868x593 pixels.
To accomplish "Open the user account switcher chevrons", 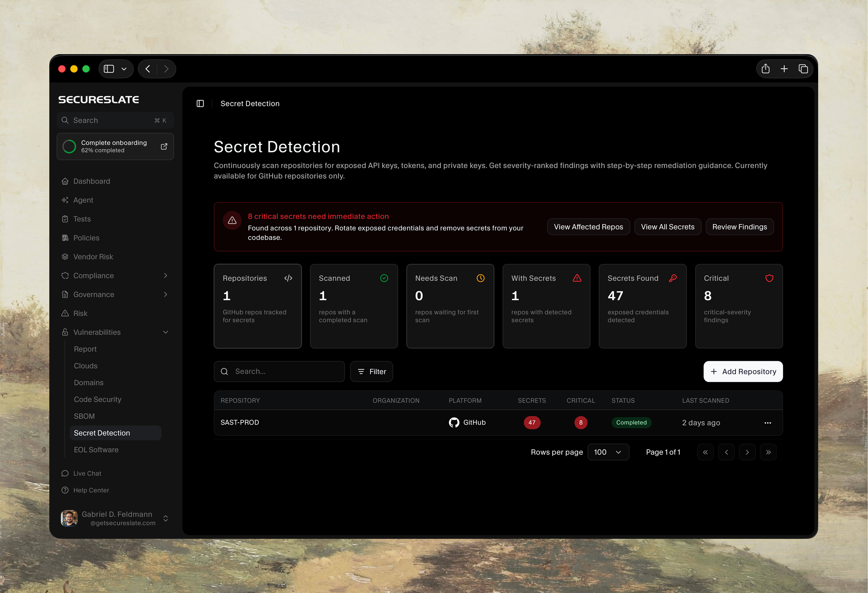I will point(165,519).
